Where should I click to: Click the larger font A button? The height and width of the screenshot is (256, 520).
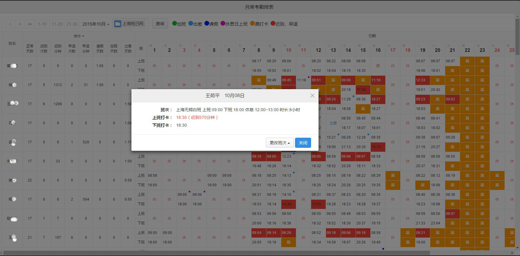click(10, 24)
